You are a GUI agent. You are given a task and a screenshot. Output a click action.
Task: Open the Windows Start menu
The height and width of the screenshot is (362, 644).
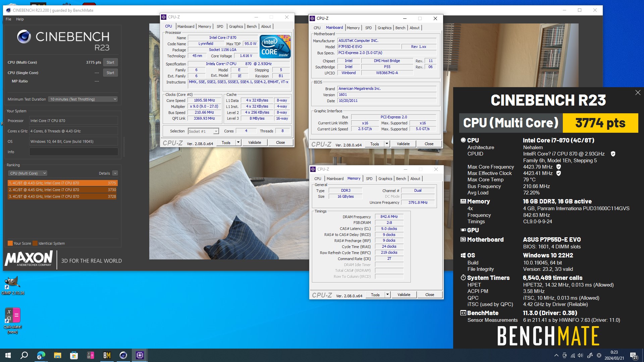[8, 355]
